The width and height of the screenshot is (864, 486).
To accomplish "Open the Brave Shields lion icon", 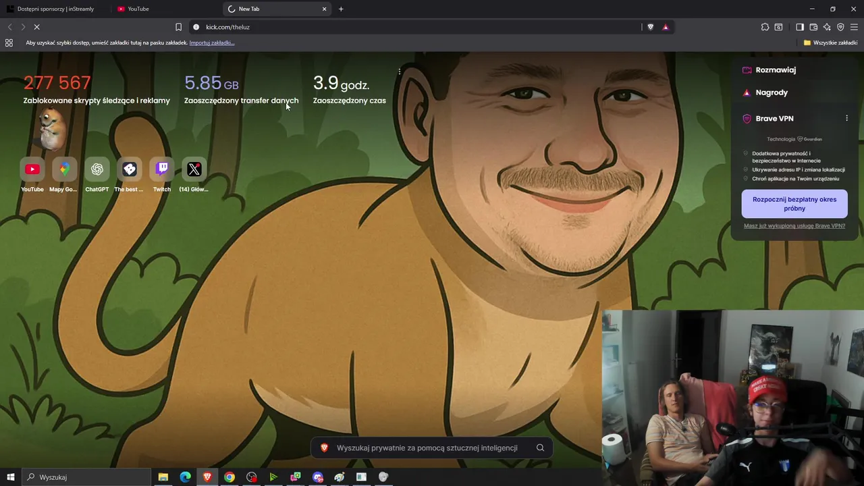I will [x=651, y=27].
